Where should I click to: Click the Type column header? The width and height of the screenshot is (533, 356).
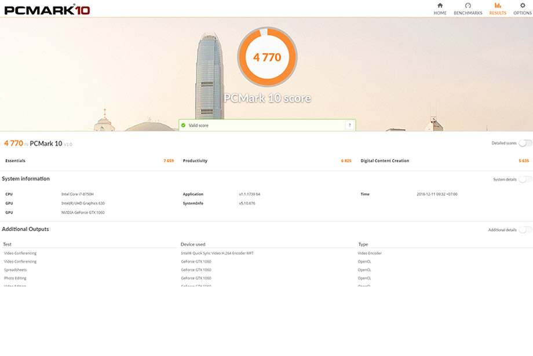[363, 244]
